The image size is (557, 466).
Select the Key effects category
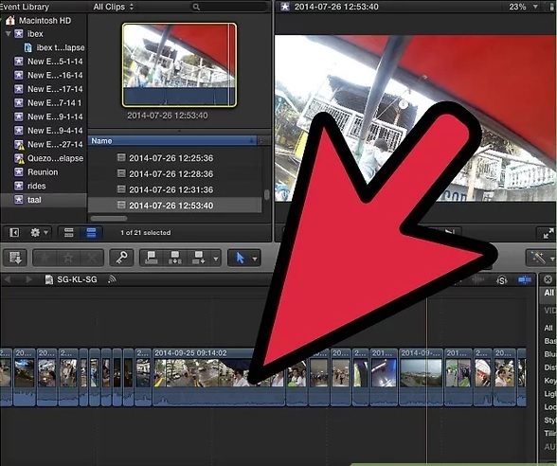(550, 381)
